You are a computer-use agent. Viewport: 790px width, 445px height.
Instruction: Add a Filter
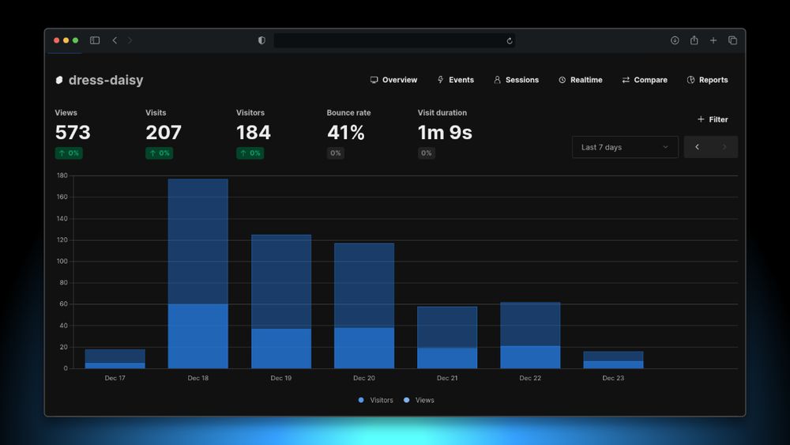tap(713, 119)
